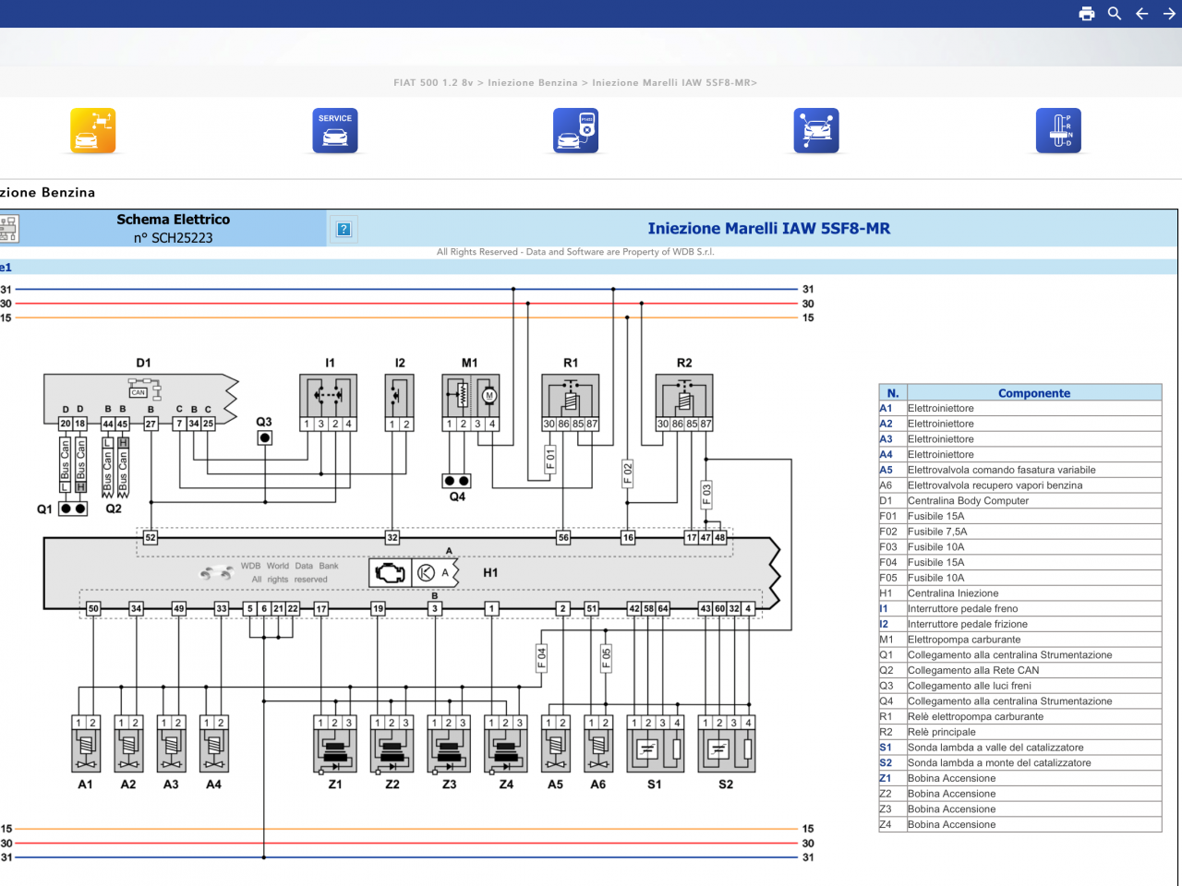Open the diagnostic scan tool icon
The image size is (1182, 886).
pyautogui.click(x=575, y=130)
